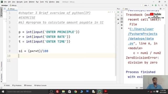Expand the second project tree node arrow
This screenshot has height=94, width=168.
click(4, 19)
